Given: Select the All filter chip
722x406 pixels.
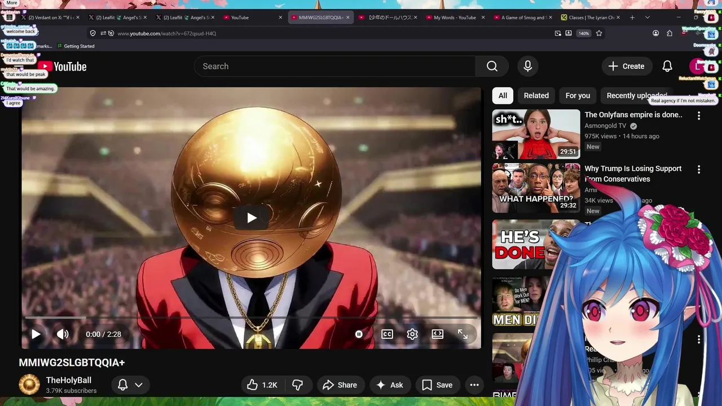Looking at the screenshot, I should tap(503, 96).
